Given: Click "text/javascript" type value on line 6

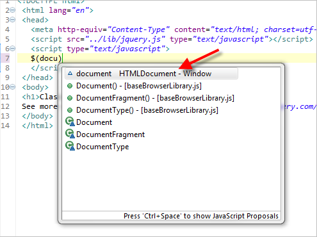Looking at the screenshot, I should (127, 49).
